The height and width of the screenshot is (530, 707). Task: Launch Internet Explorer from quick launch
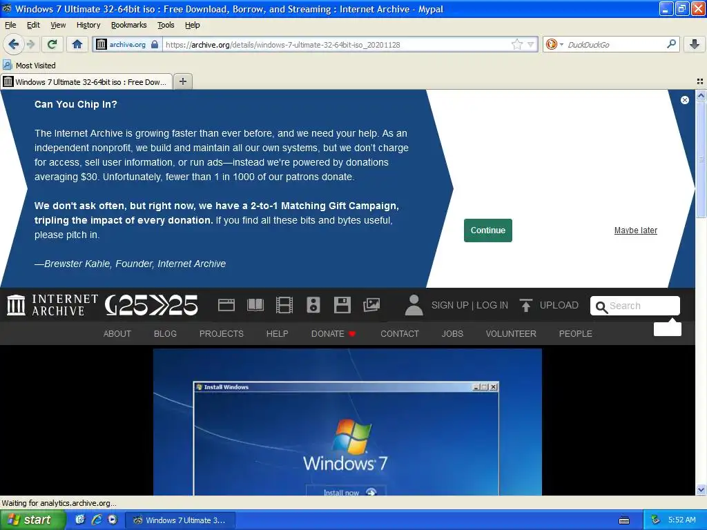click(x=97, y=520)
